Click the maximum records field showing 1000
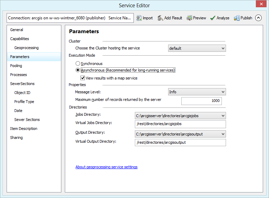Viewport: 269px width, 198px height. coord(201,101)
